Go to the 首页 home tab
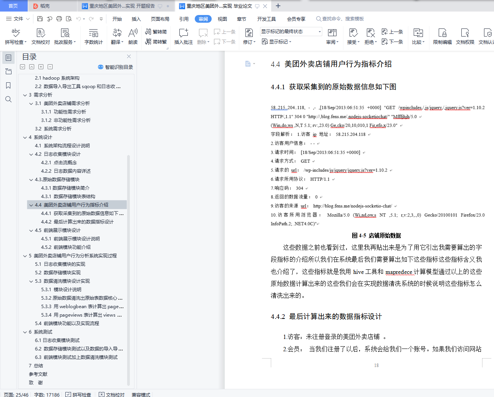 point(13,6)
